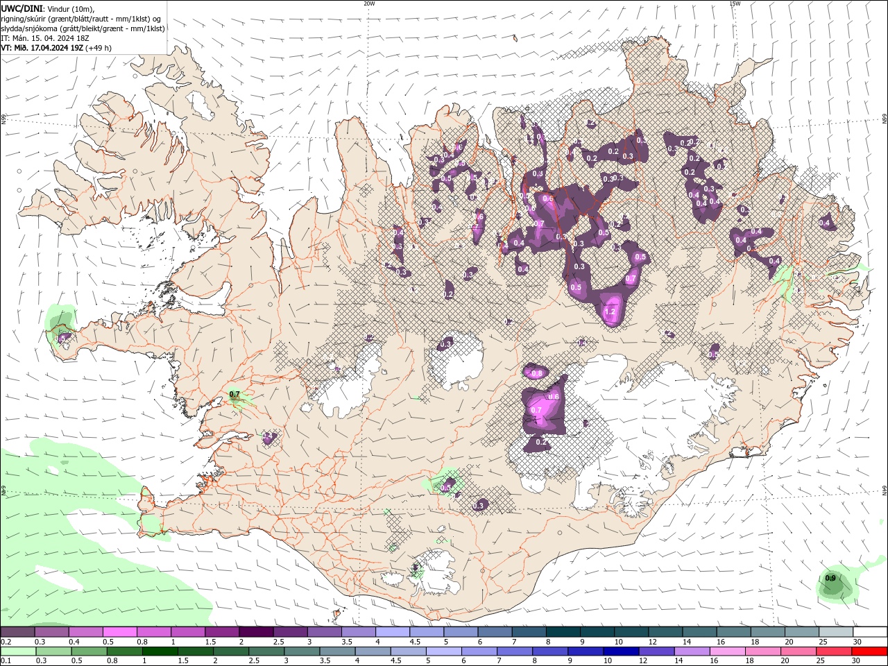Click the white 30 swatch in top legend row

point(869,631)
